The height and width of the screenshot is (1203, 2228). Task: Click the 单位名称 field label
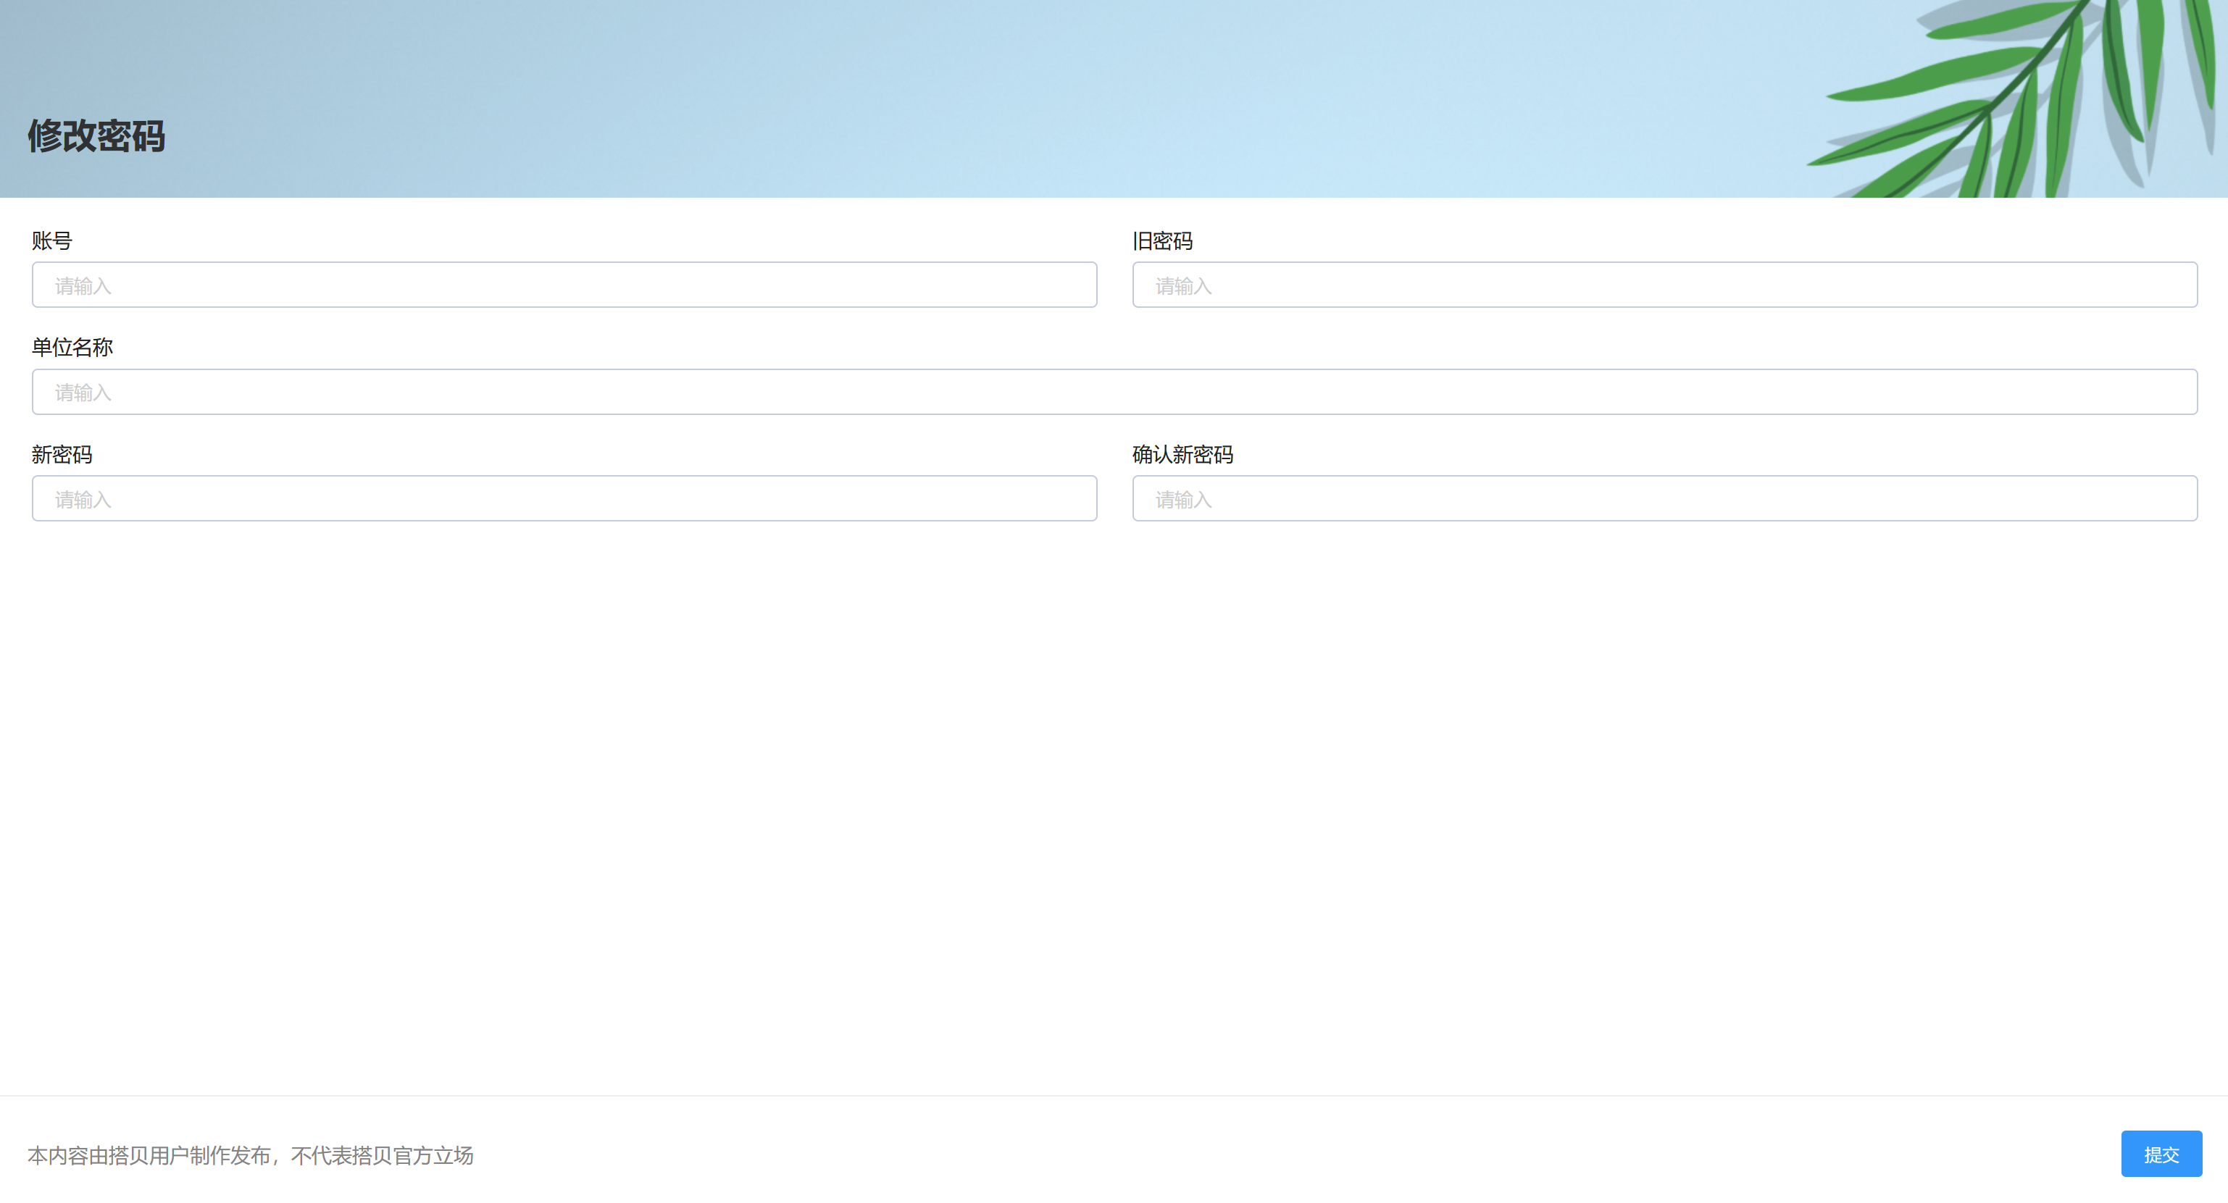click(x=72, y=348)
